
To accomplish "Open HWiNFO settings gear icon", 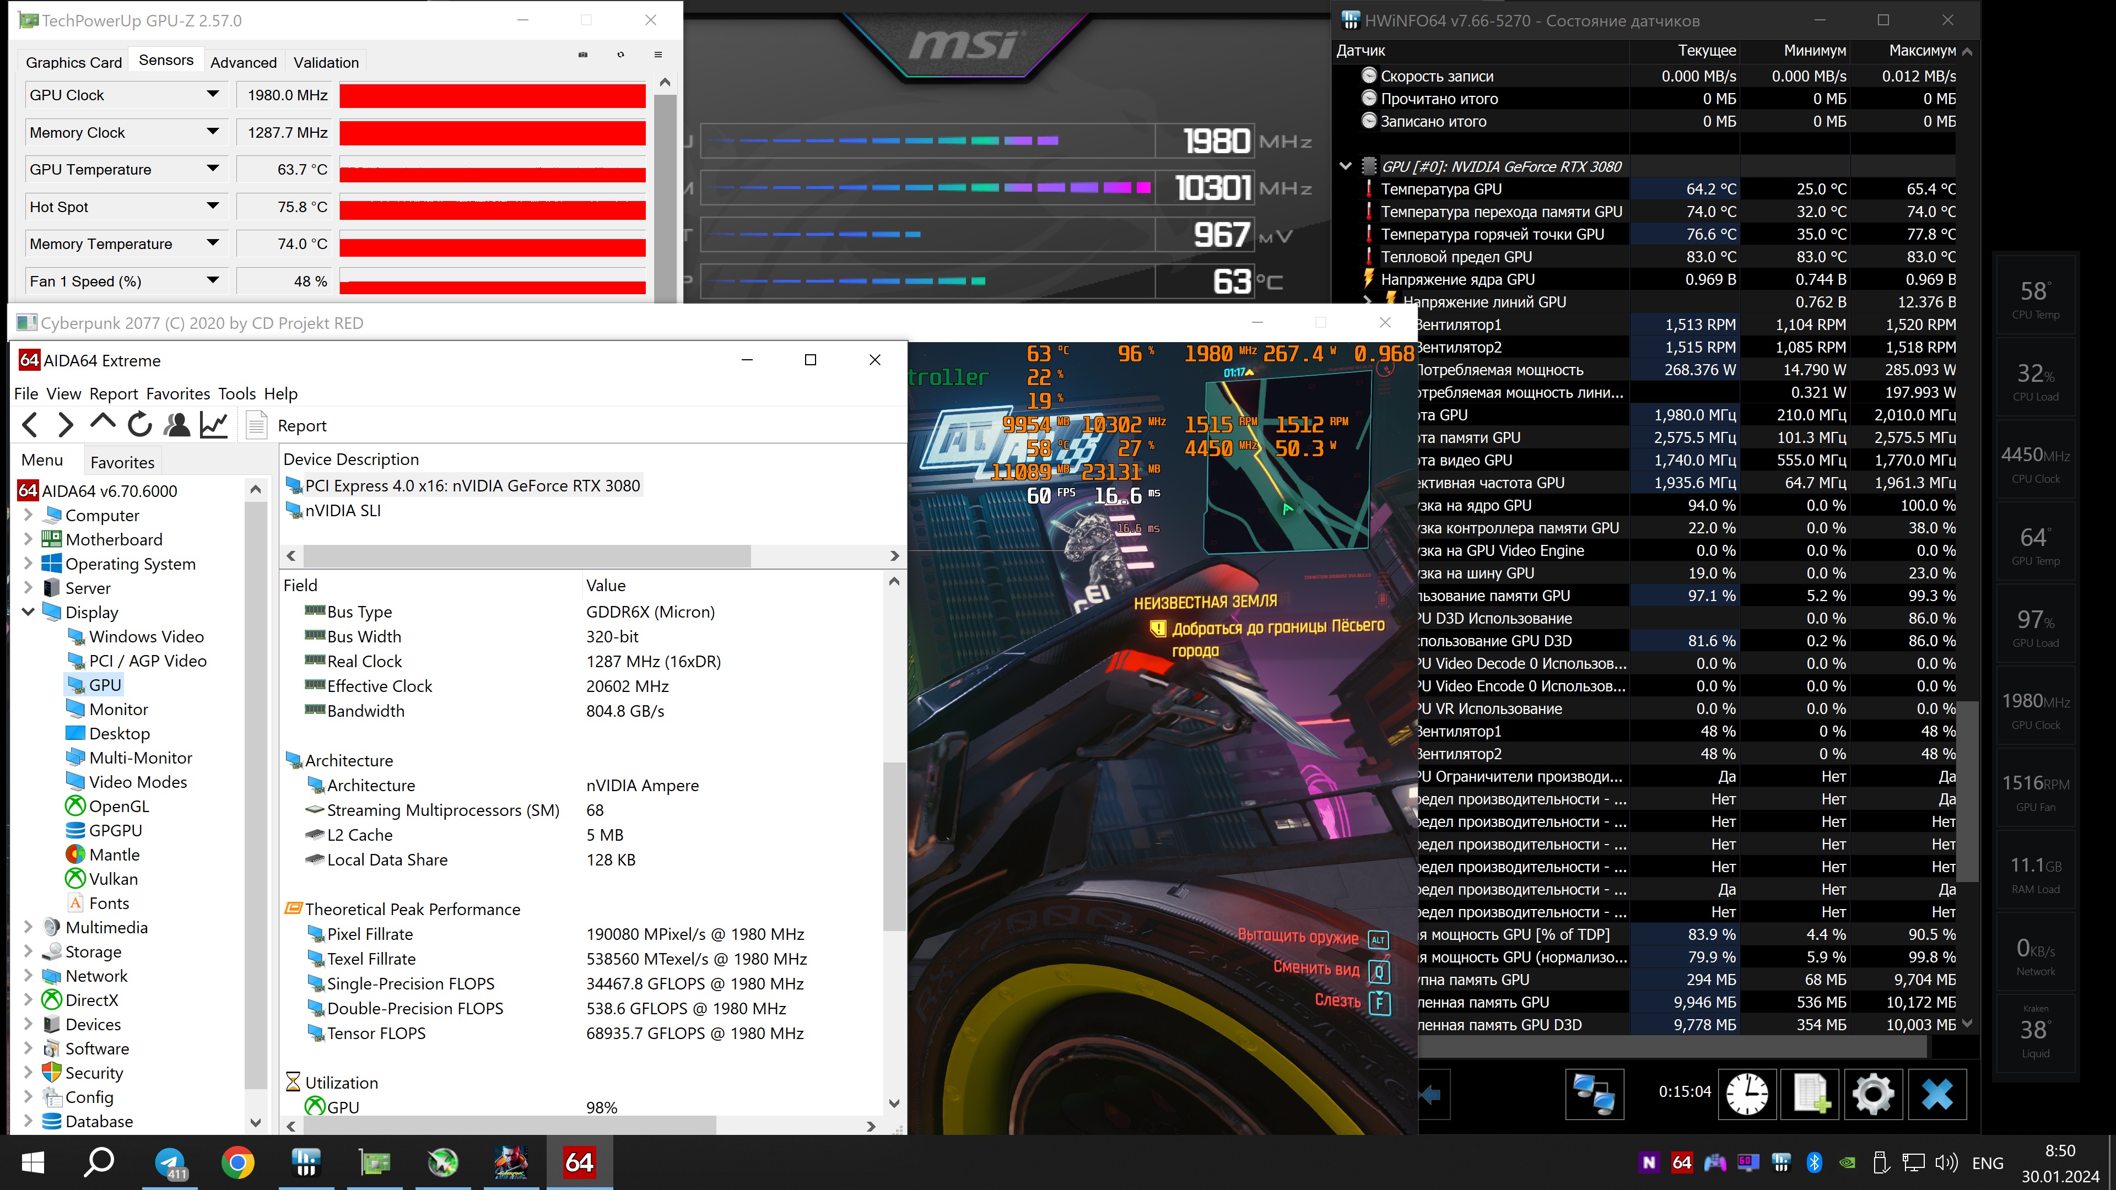I will coord(1873,1094).
